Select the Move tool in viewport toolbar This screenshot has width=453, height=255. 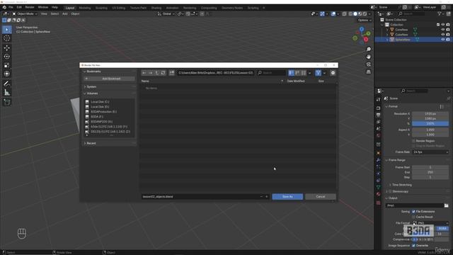(x=6, y=47)
